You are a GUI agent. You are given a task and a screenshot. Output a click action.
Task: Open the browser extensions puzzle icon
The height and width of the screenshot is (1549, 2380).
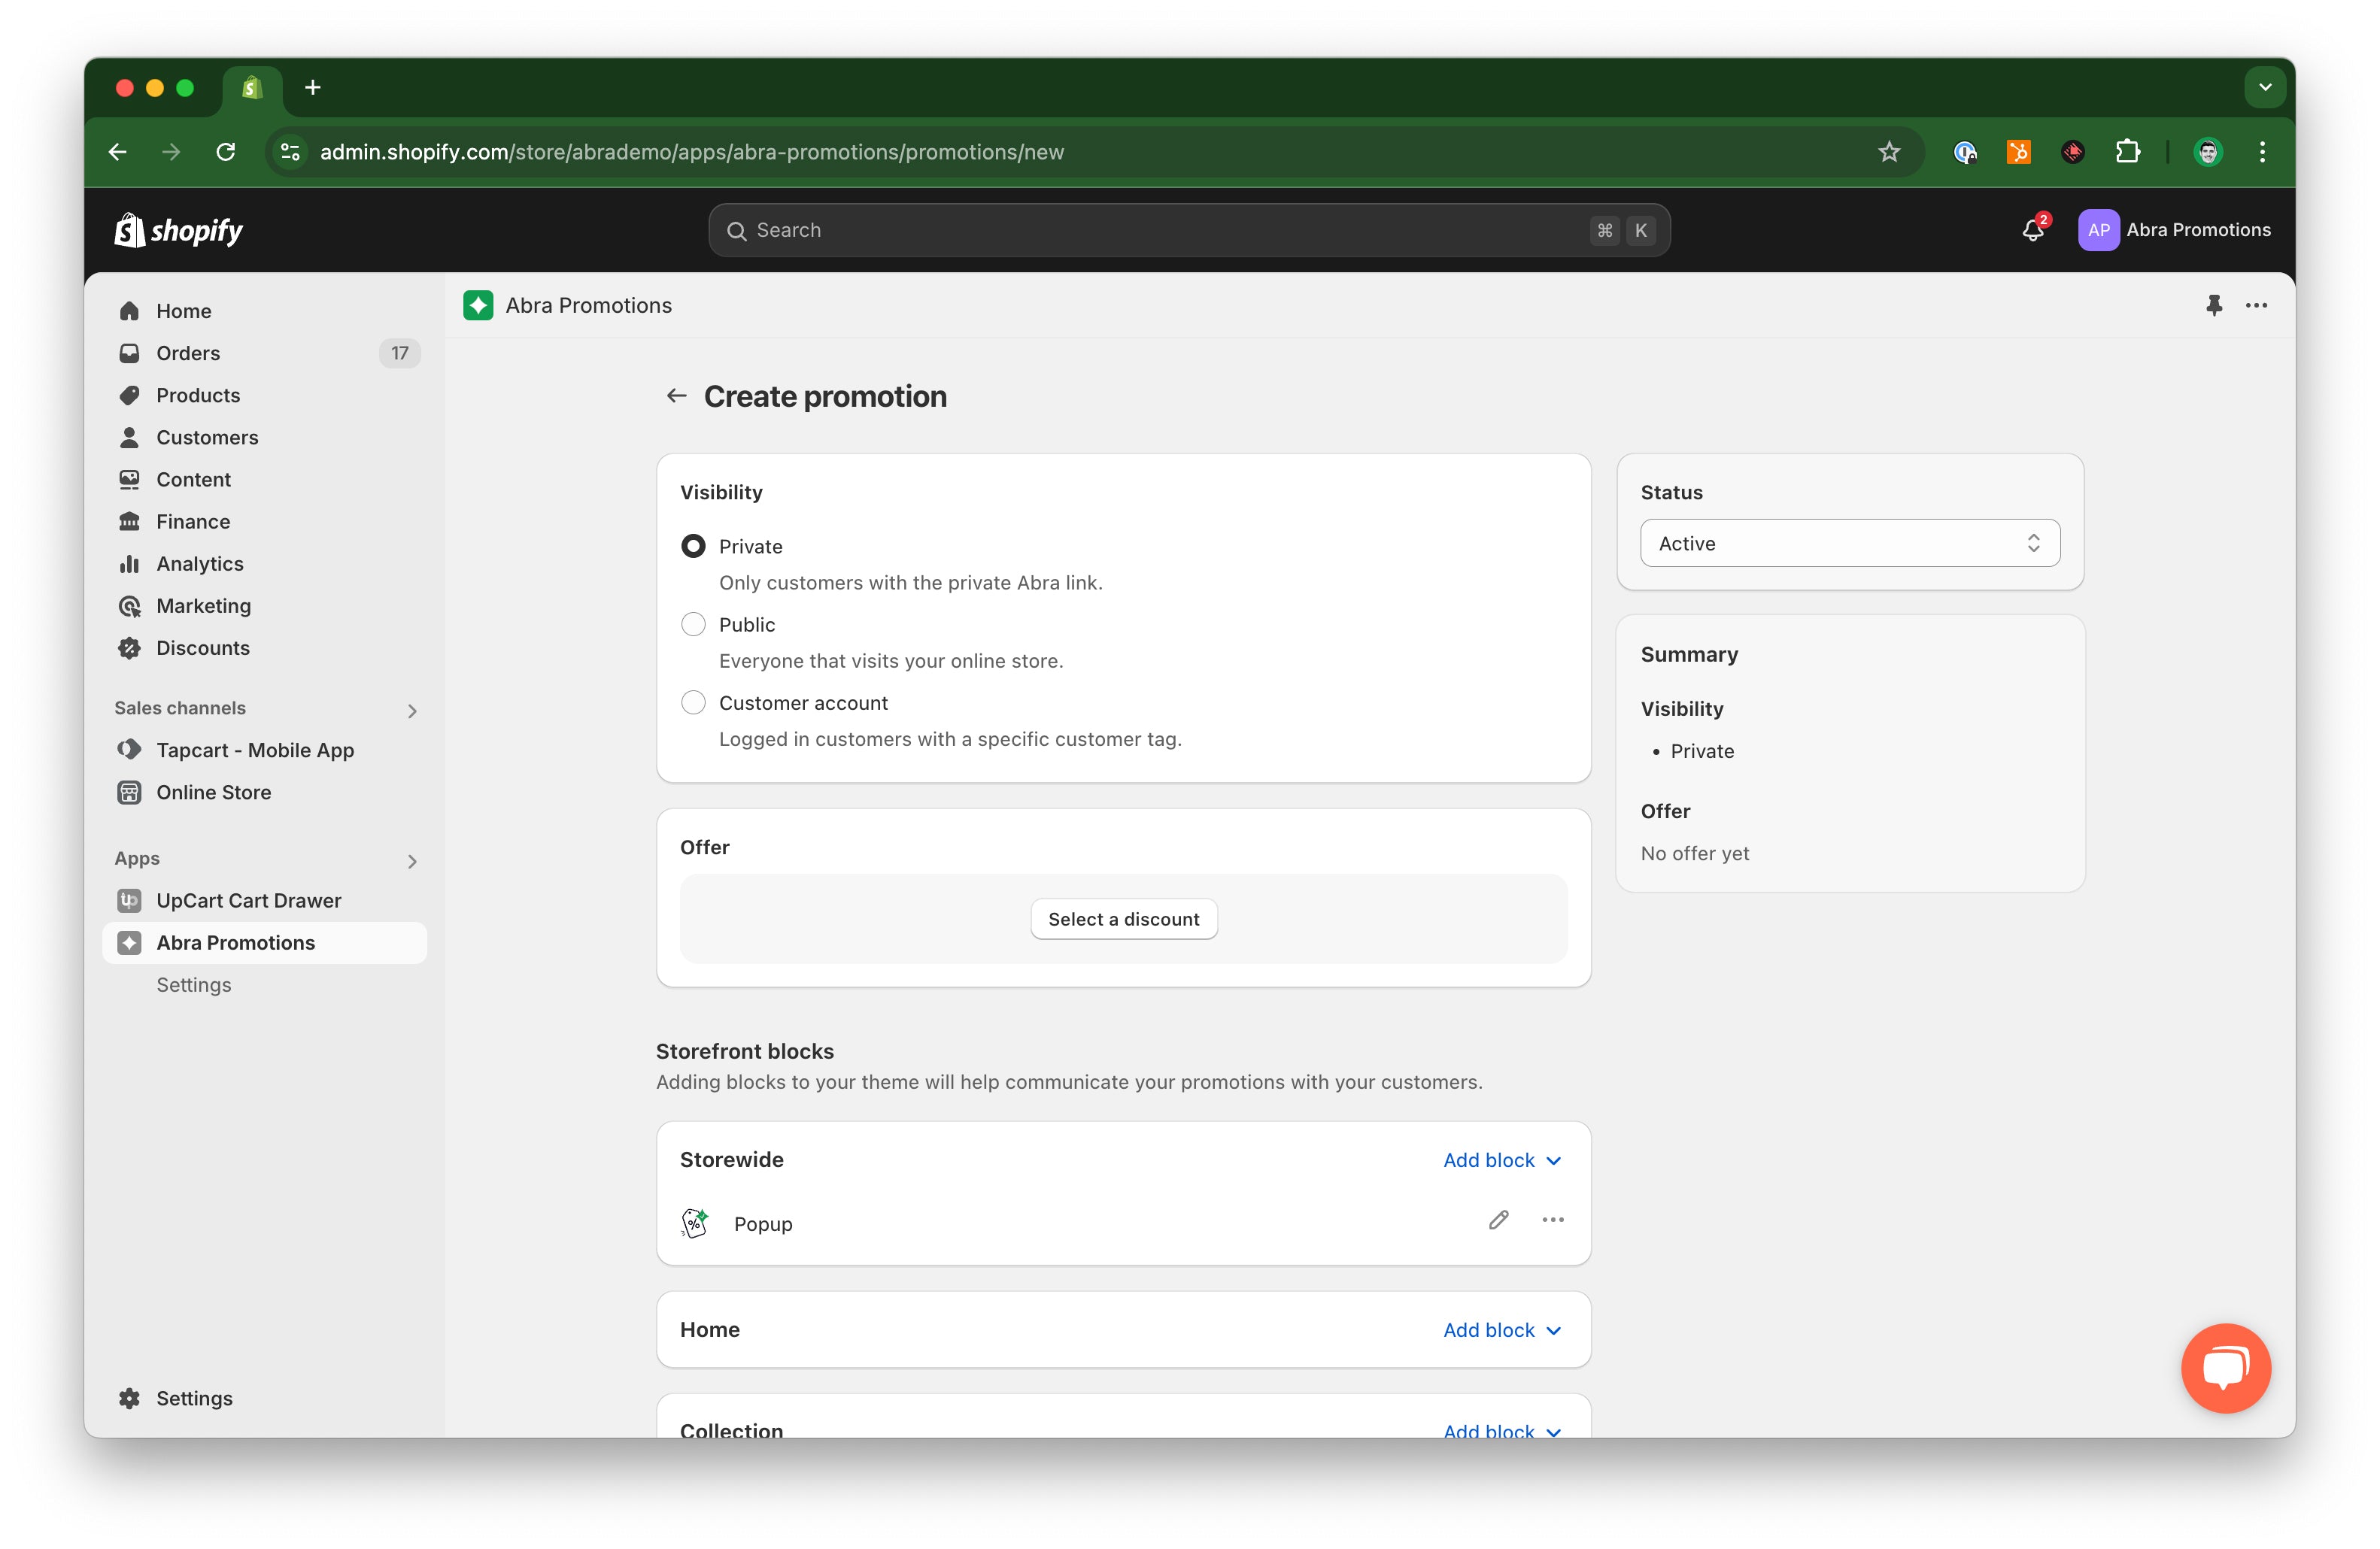(2128, 152)
